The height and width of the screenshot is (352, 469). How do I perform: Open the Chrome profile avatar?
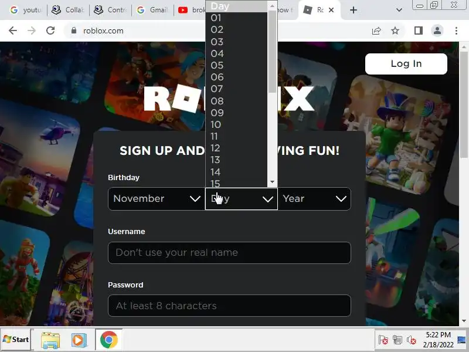(x=437, y=31)
